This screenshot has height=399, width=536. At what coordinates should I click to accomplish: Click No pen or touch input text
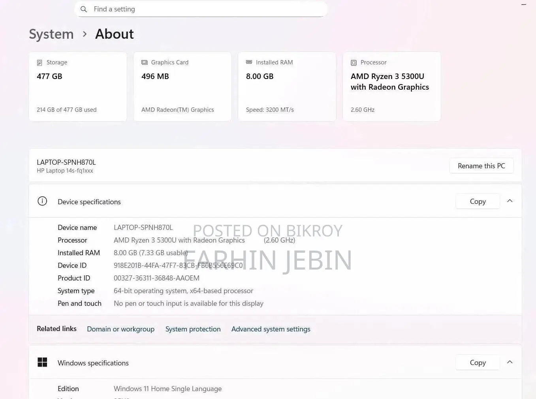(188, 303)
